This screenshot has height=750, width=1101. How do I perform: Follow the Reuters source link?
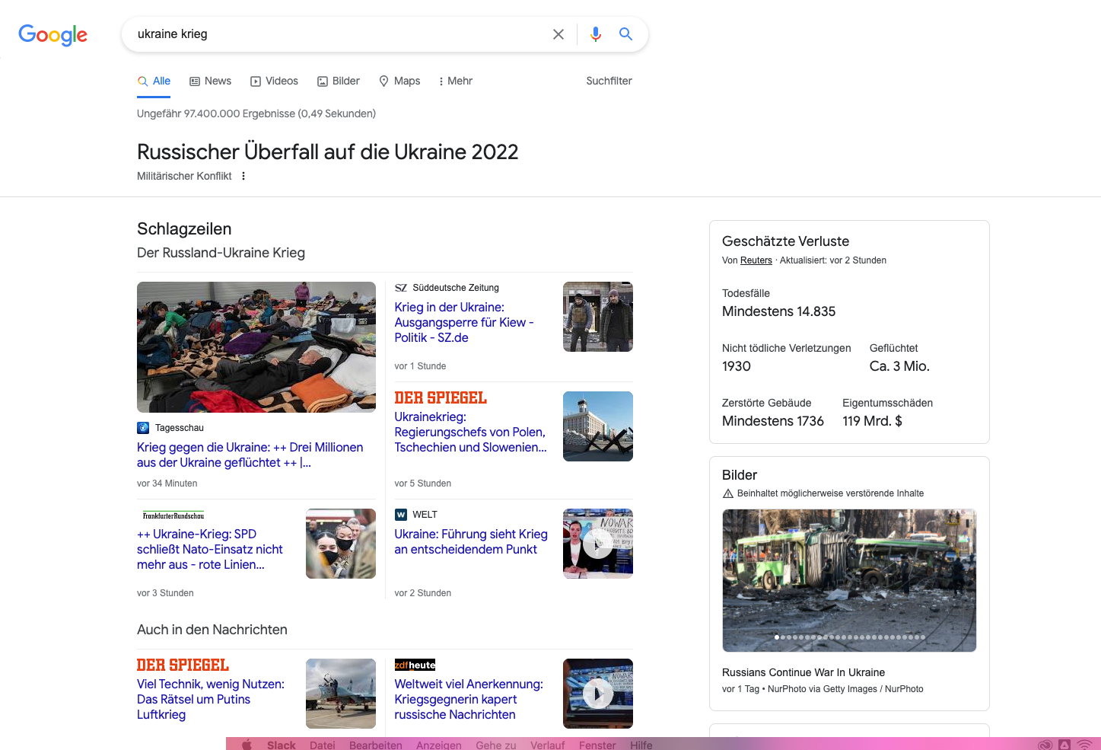point(756,260)
